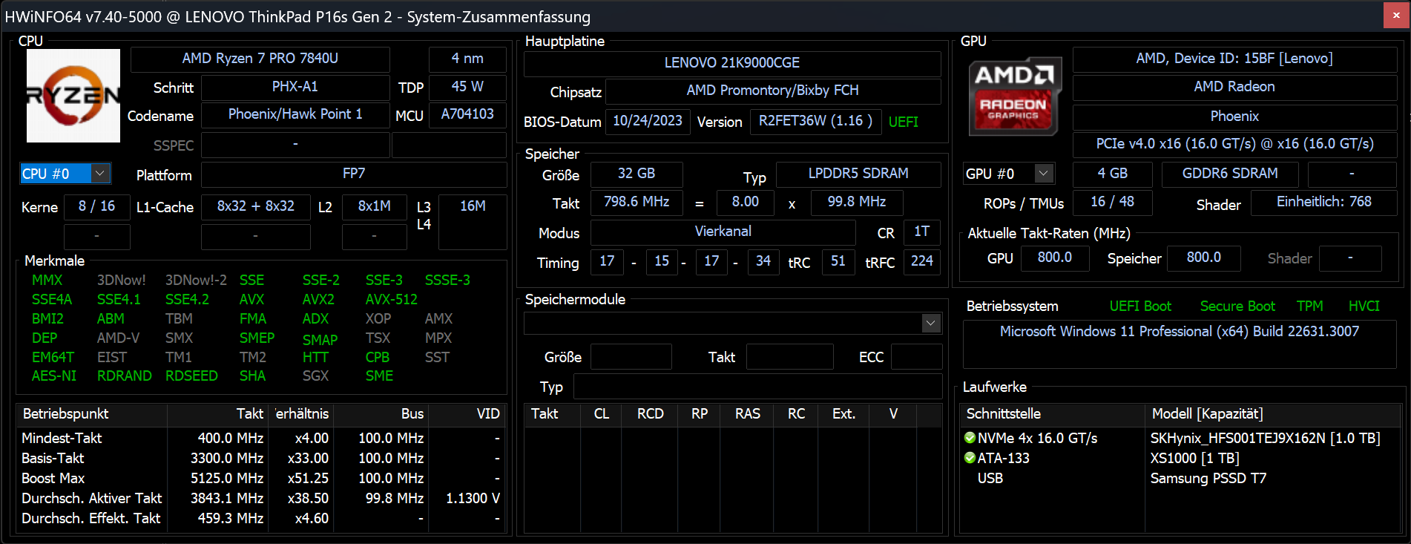This screenshot has height=544, width=1411.
Task: Click the AES-NI feature flag
Action: (x=54, y=376)
